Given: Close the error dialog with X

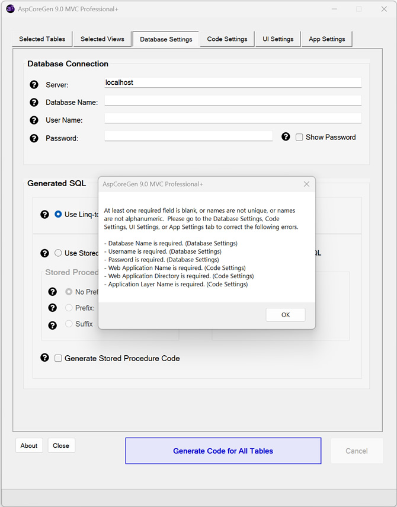Looking at the screenshot, I should click(306, 184).
